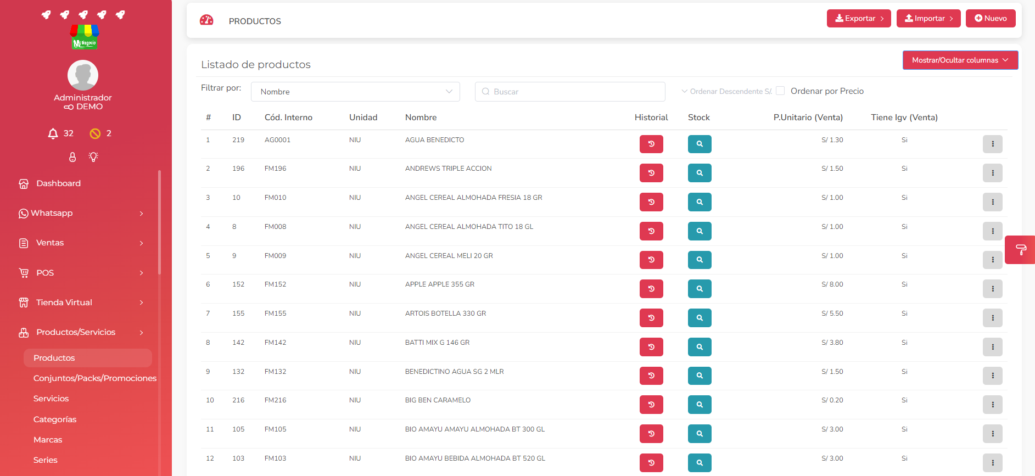Screen dimensions: 1035x476
Task: View stock of AGUA BENEDICTO
Action: (x=700, y=144)
